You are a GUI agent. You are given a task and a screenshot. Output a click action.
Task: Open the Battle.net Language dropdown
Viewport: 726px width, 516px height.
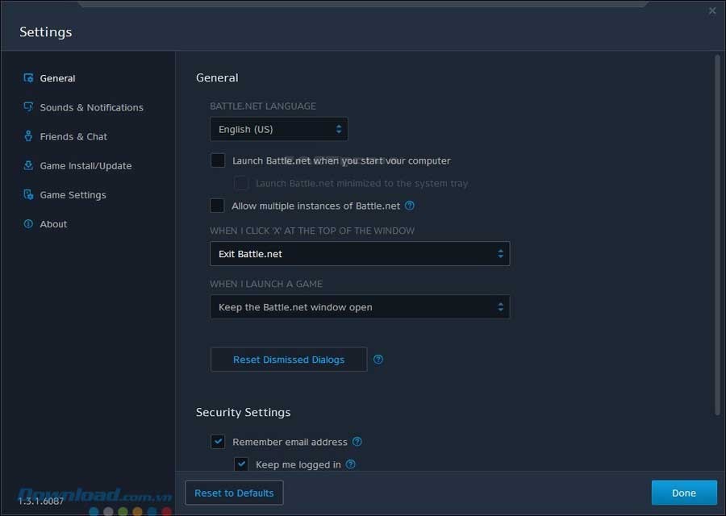pos(278,129)
